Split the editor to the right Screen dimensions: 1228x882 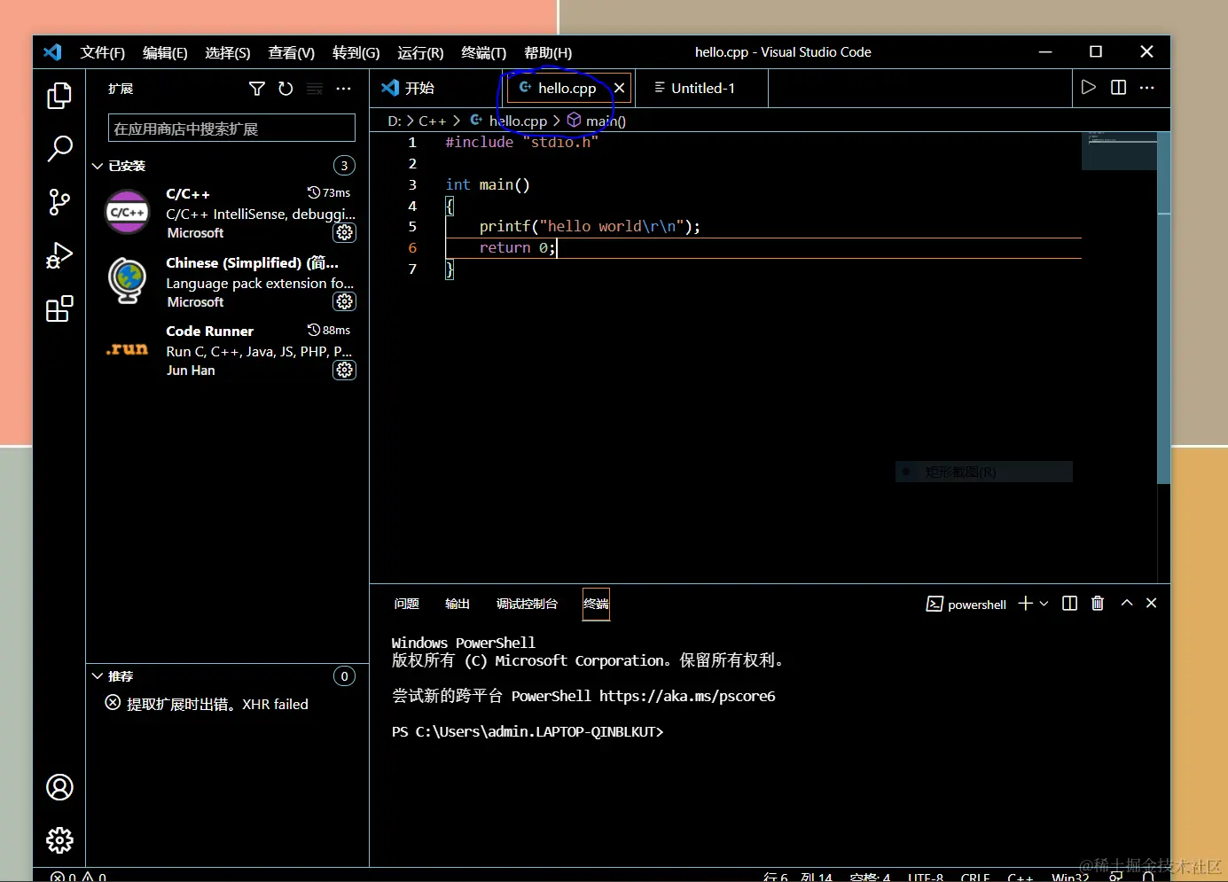point(1118,88)
